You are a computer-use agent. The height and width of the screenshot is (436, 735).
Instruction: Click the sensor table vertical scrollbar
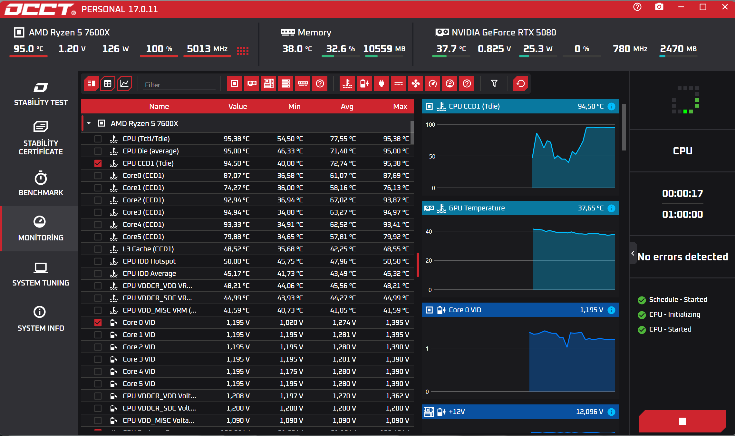[412, 133]
